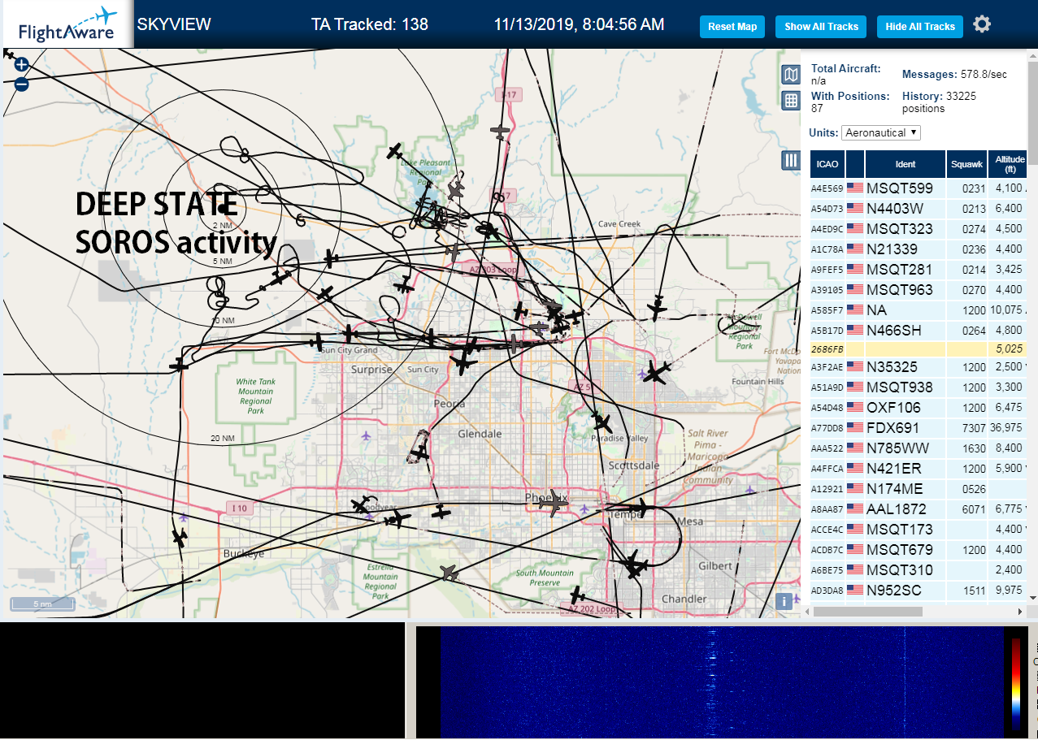Click US flag in FDX691 row
The image size is (1038, 740).
(855, 427)
